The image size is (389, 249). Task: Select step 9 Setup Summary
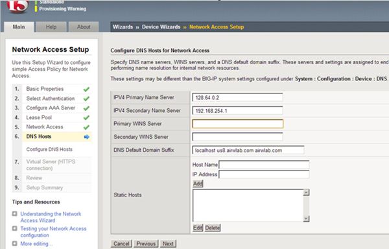(x=44, y=187)
